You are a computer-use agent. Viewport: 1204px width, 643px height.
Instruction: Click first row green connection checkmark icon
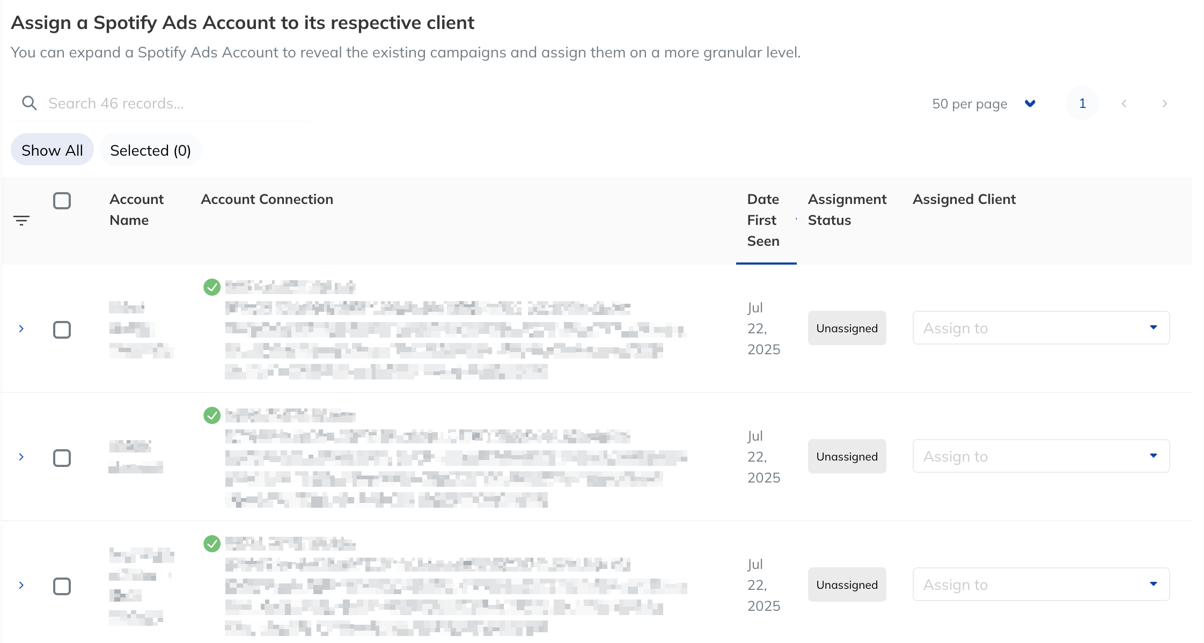212,287
